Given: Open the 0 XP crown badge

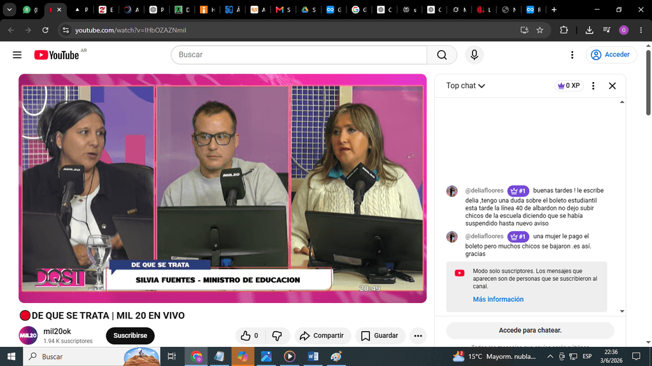Looking at the screenshot, I should pos(569,86).
